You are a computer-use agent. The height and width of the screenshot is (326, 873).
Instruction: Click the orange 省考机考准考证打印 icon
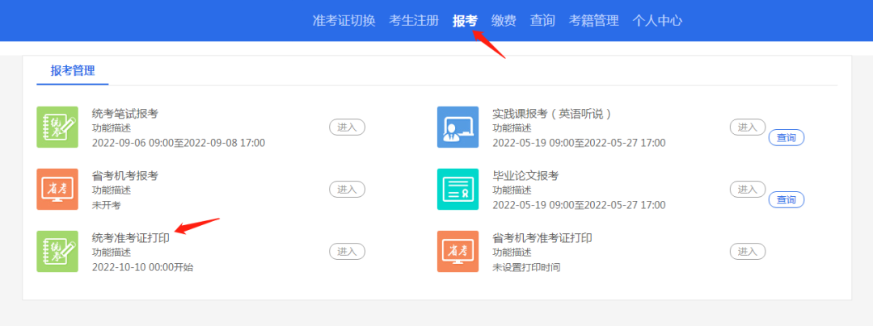pyautogui.click(x=458, y=251)
